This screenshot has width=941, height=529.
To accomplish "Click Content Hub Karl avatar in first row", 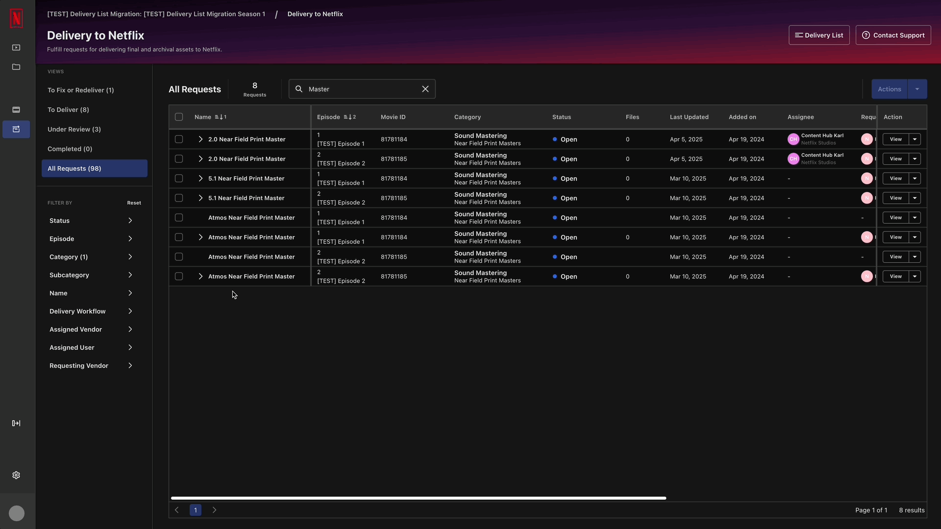I will pos(793,139).
